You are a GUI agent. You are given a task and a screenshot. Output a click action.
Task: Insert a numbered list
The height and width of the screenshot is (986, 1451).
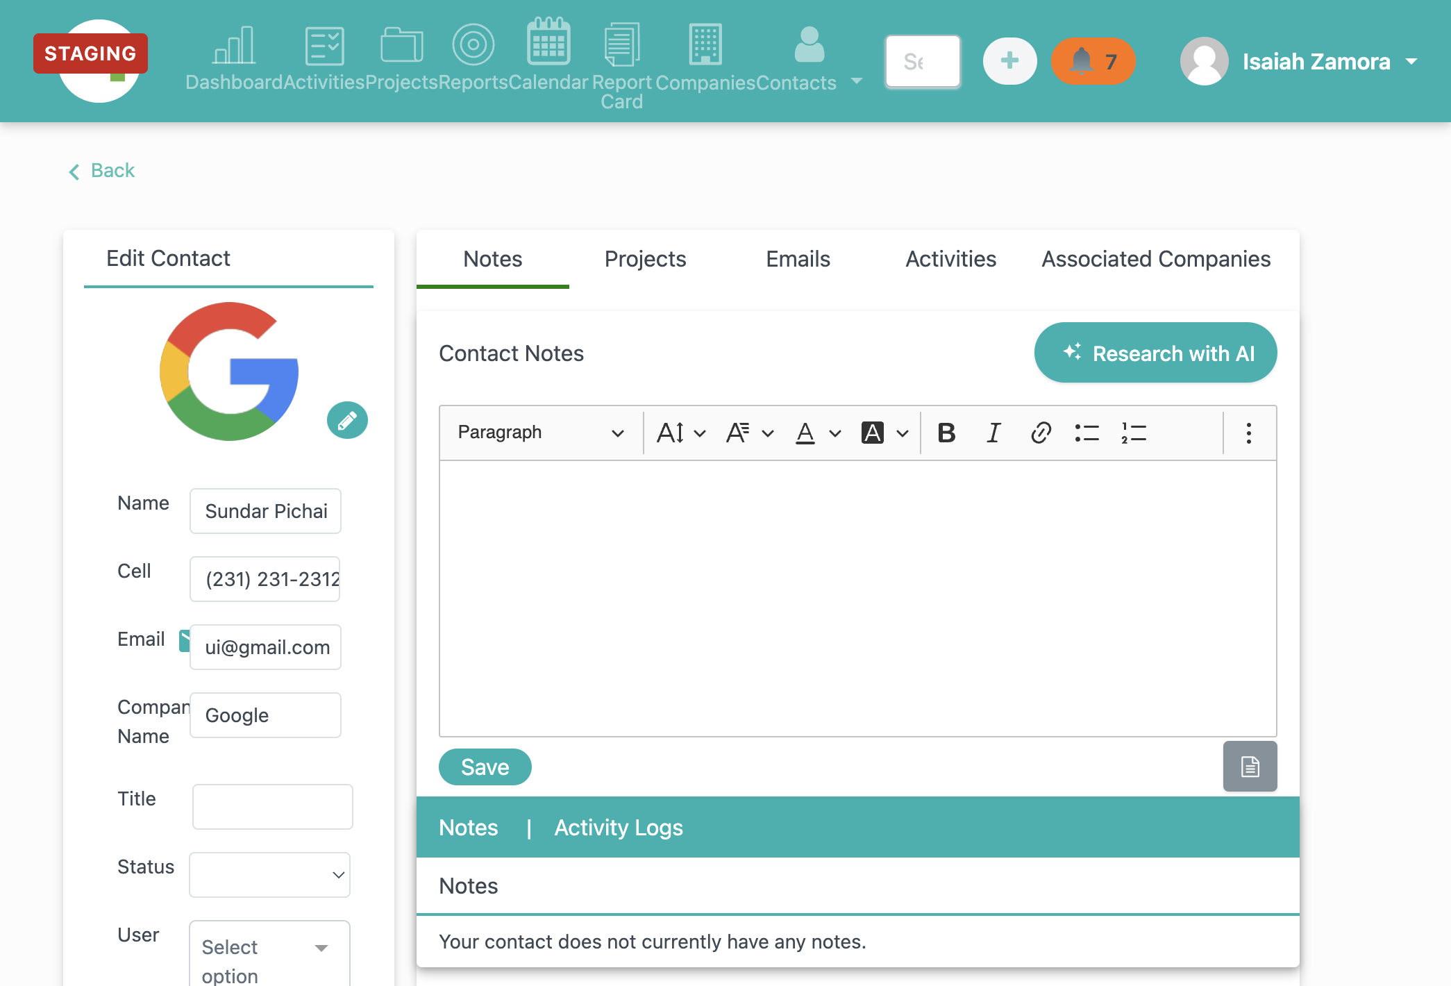(1134, 433)
